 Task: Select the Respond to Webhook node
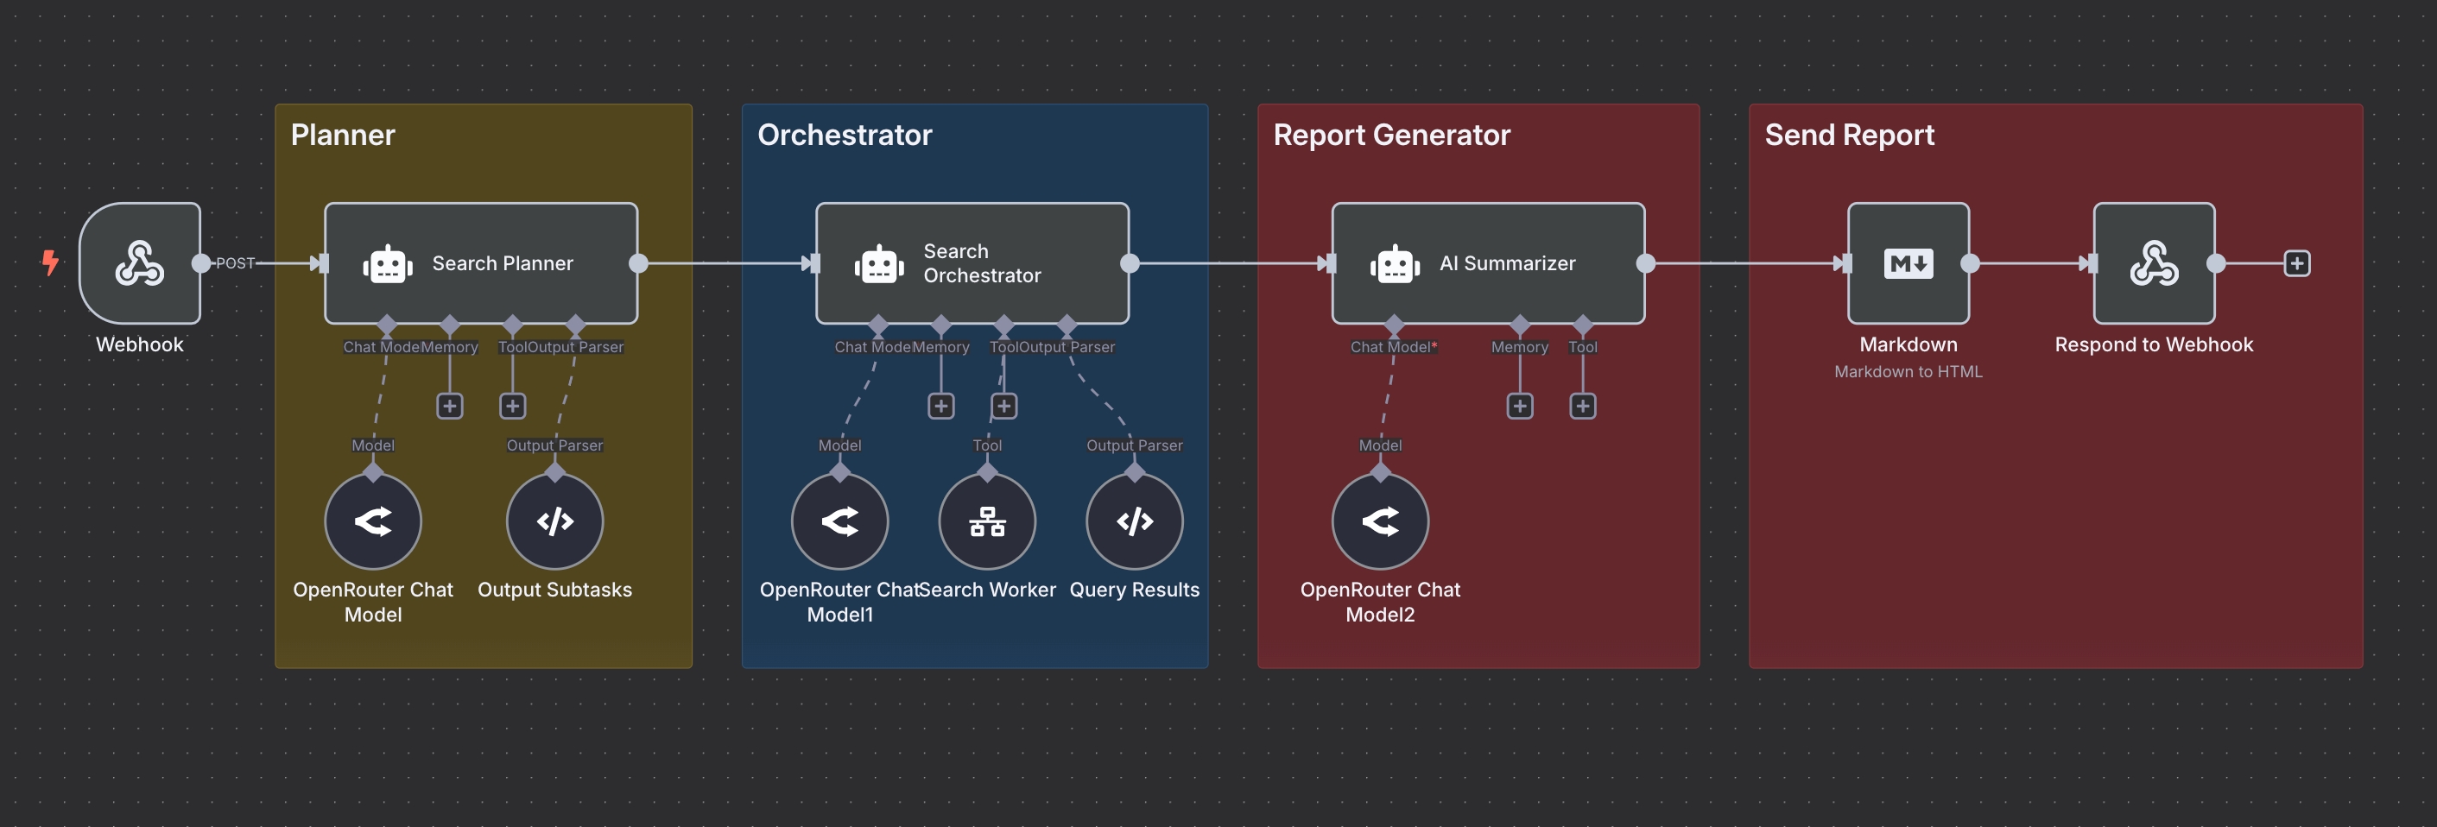point(2154,263)
